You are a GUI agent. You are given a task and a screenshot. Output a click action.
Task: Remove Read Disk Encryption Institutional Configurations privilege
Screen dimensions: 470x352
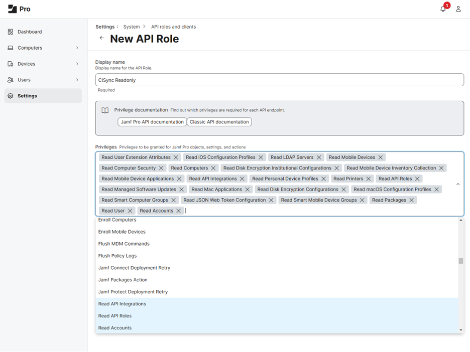pos(337,168)
